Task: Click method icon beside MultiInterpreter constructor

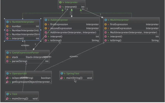Action: tap(105, 32)
